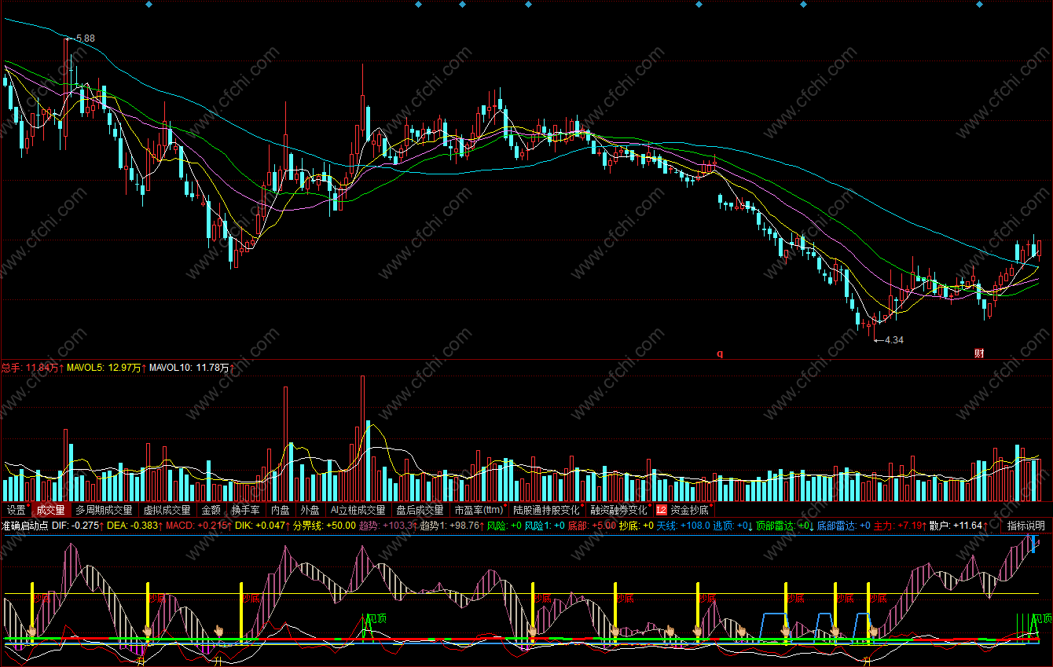
Task: Click the DEA: -0.383 value
Action: [134, 526]
